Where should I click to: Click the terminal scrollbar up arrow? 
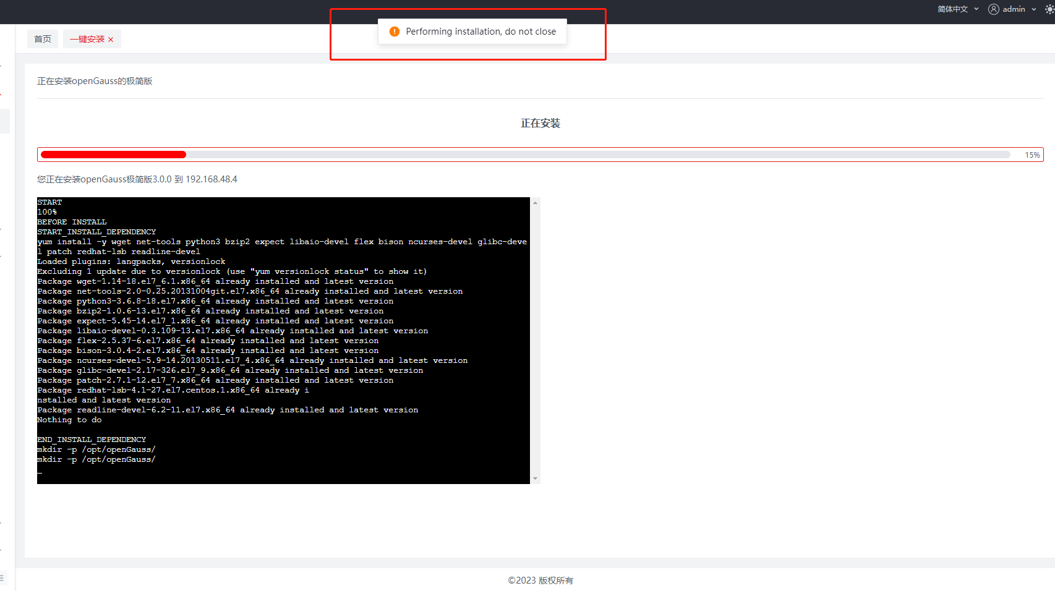[x=535, y=203]
